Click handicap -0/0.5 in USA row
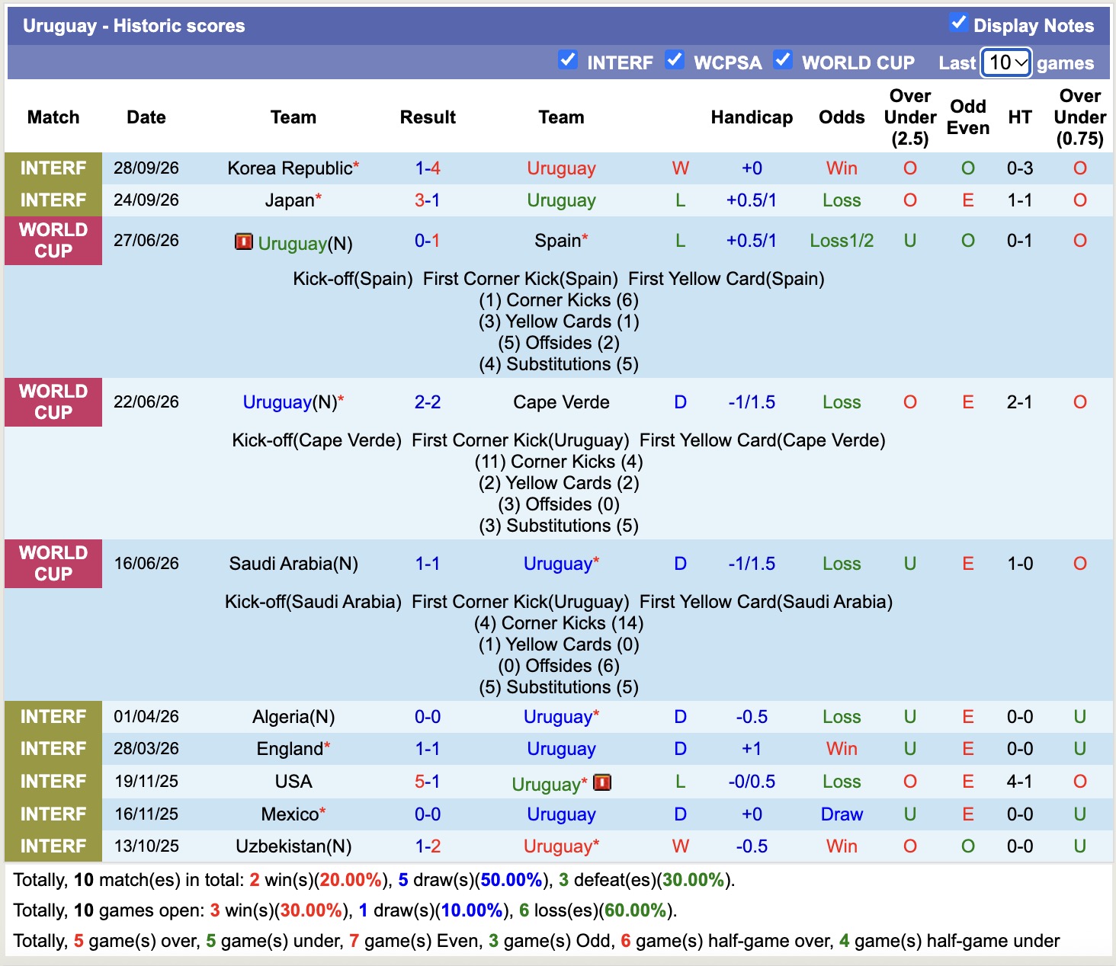Viewport: 1116px width, 966px height. pyautogui.click(x=752, y=782)
